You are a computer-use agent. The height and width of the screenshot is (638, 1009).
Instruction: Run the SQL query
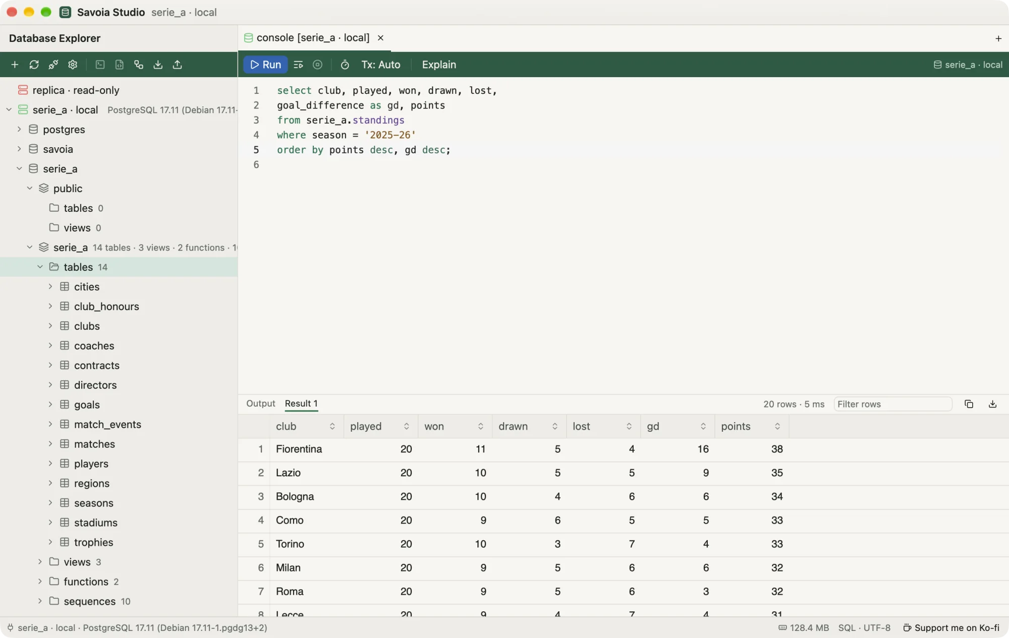pyautogui.click(x=265, y=65)
